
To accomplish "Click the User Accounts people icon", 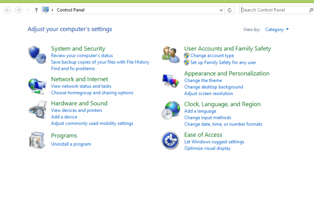I will (x=171, y=55).
